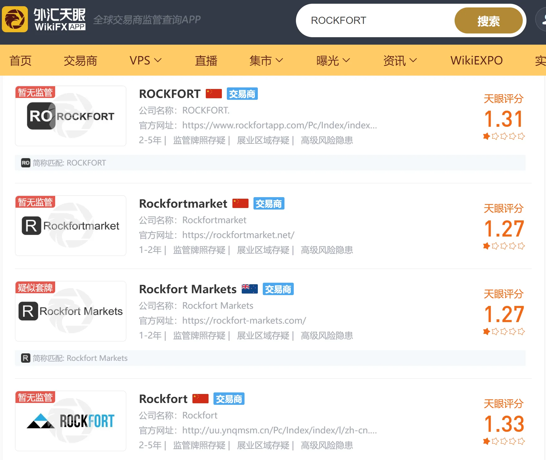Click 公司名称: ROCKFORT. text
Image resolution: width=546 pixels, height=460 pixels.
tap(184, 110)
